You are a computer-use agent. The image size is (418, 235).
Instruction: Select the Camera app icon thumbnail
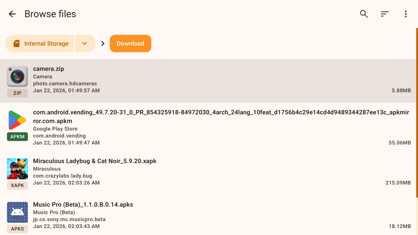(17, 77)
